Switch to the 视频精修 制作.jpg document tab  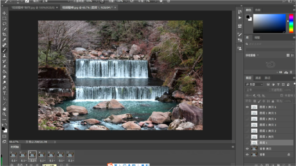coord(33,7)
